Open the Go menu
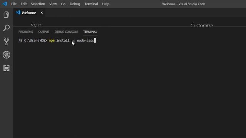This screenshot has width=246, height=138. coord(63,4)
